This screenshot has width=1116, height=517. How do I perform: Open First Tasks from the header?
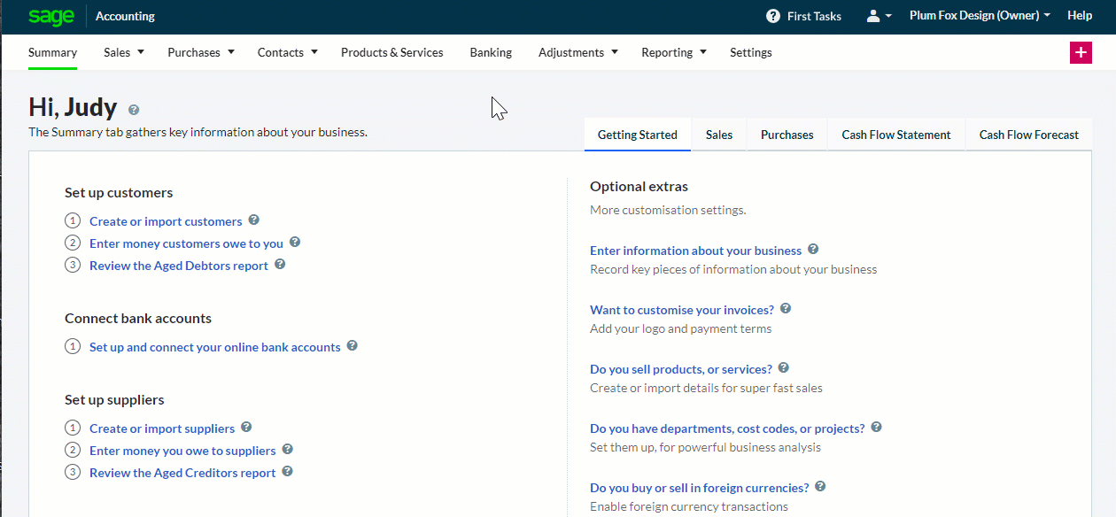tap(803, 16)
